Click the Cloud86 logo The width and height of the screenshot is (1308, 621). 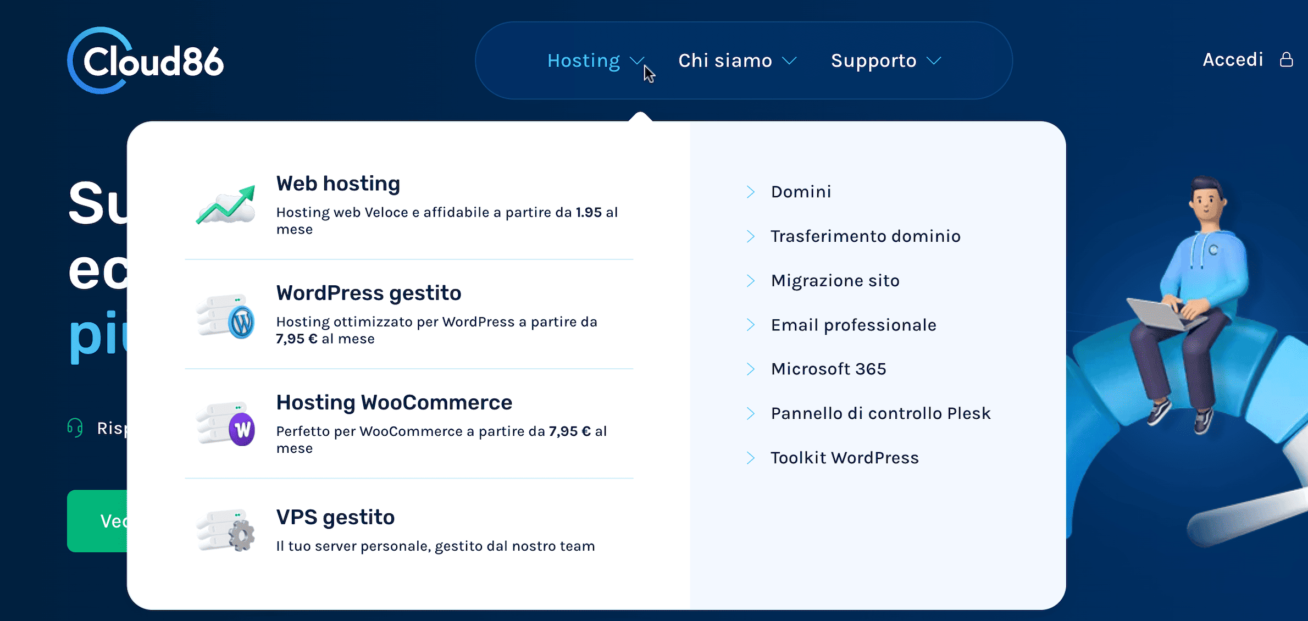145,60
